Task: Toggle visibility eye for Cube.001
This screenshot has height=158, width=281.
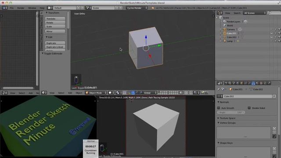Action: 272,33
